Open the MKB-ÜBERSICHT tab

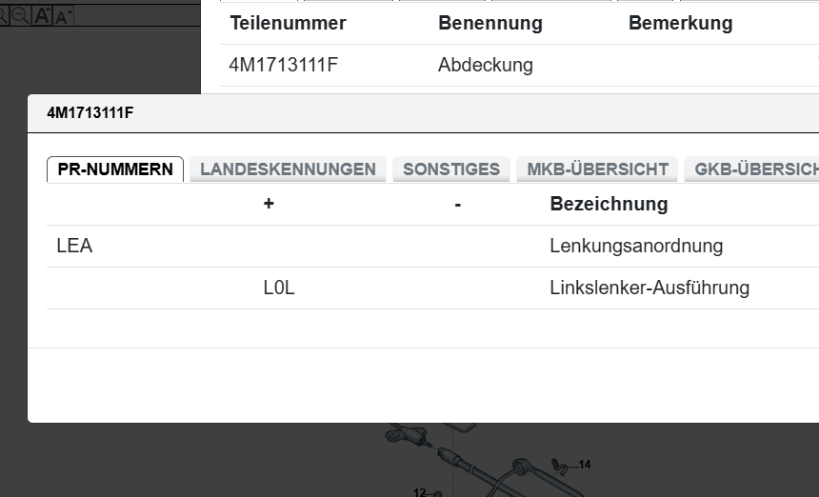(x=597, y=169)
